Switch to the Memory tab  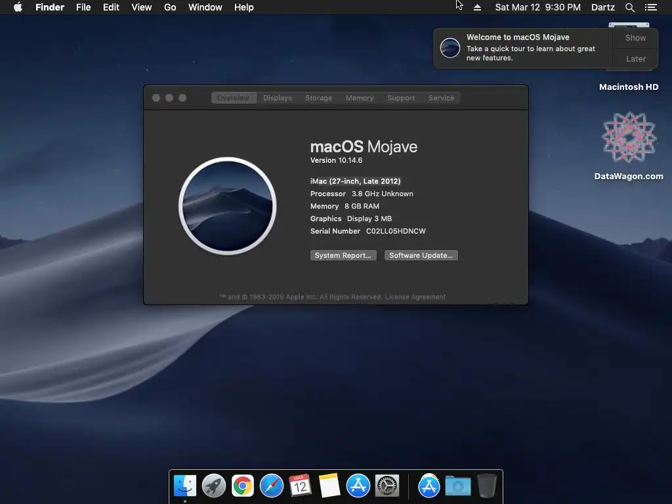coord(360,98)
